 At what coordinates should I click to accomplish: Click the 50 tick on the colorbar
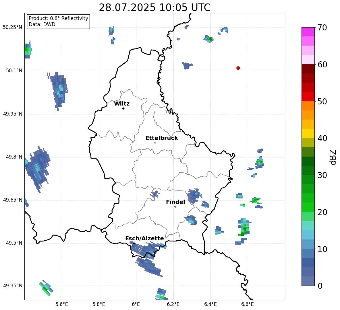pos(322,102)
